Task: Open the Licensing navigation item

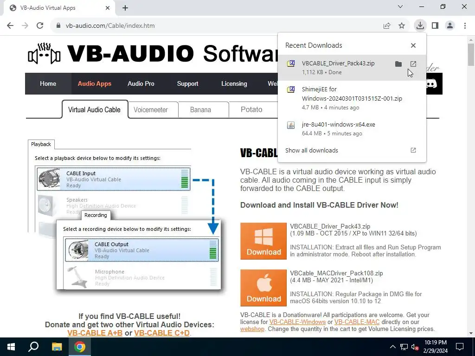Action: [x=234, y=83]
